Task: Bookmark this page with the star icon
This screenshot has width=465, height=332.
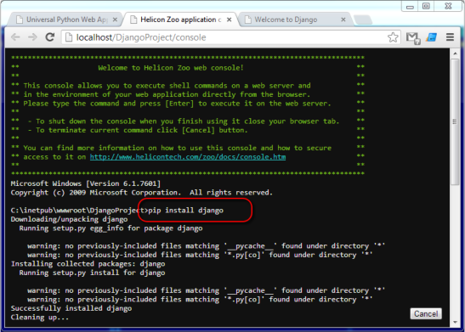Action: coord(393,37)
